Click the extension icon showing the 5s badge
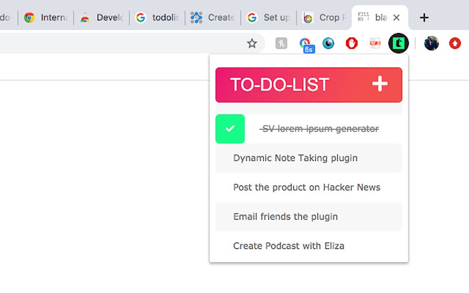The image size is (469, 293). click(x=306, y=43)
